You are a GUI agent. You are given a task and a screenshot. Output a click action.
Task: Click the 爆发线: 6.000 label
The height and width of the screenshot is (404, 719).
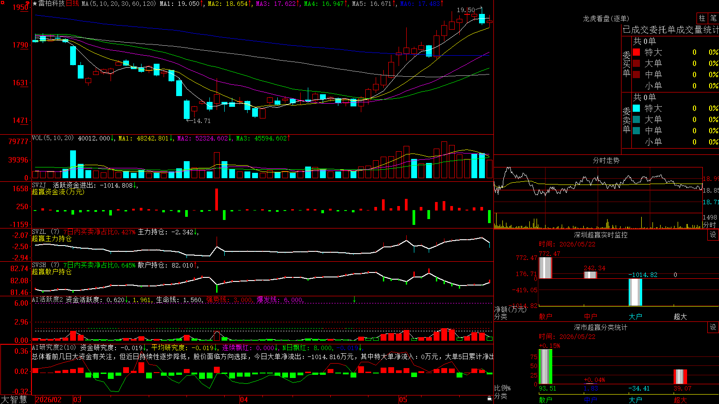click(279, 299)
